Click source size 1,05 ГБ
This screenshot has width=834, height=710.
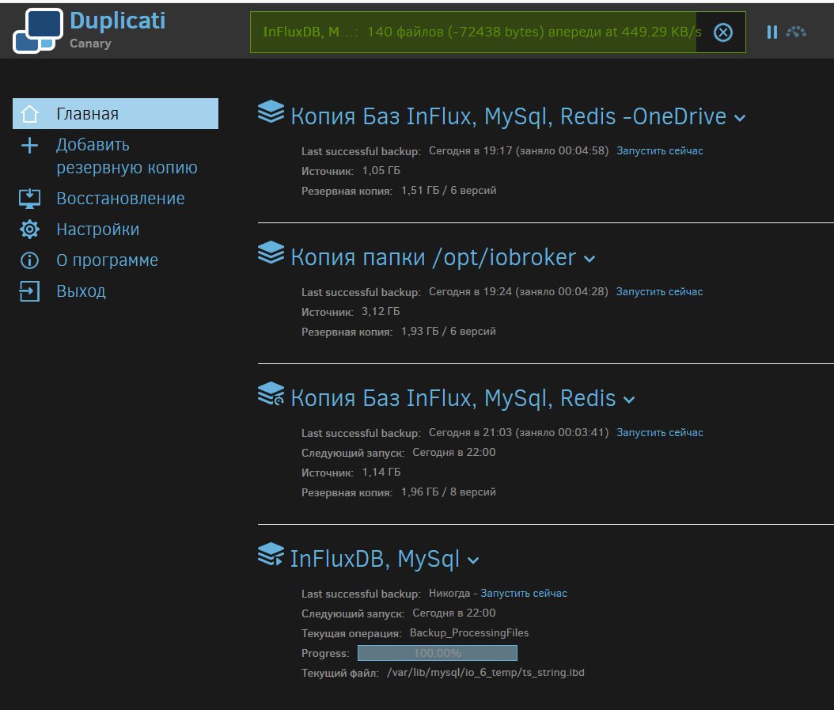pyautogui.click(x=381, y=171)
